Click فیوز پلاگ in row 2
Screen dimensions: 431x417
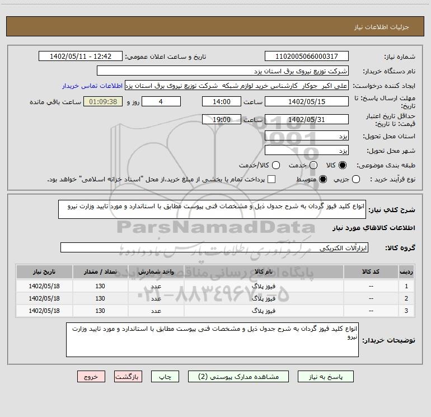point(263,298)
